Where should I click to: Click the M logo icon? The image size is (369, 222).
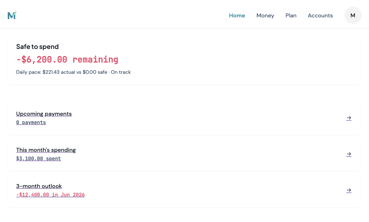(12, 15)
